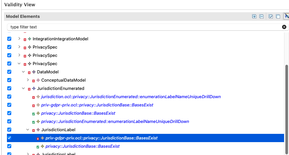The width and height of the screenshot is (289, 155).
Task: Uncheck the IntegrationIntegrationModel checkbox
Action: pyautogui.click(x=9, y=39)
